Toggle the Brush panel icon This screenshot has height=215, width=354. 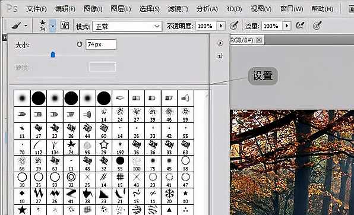tap(65, 26)
